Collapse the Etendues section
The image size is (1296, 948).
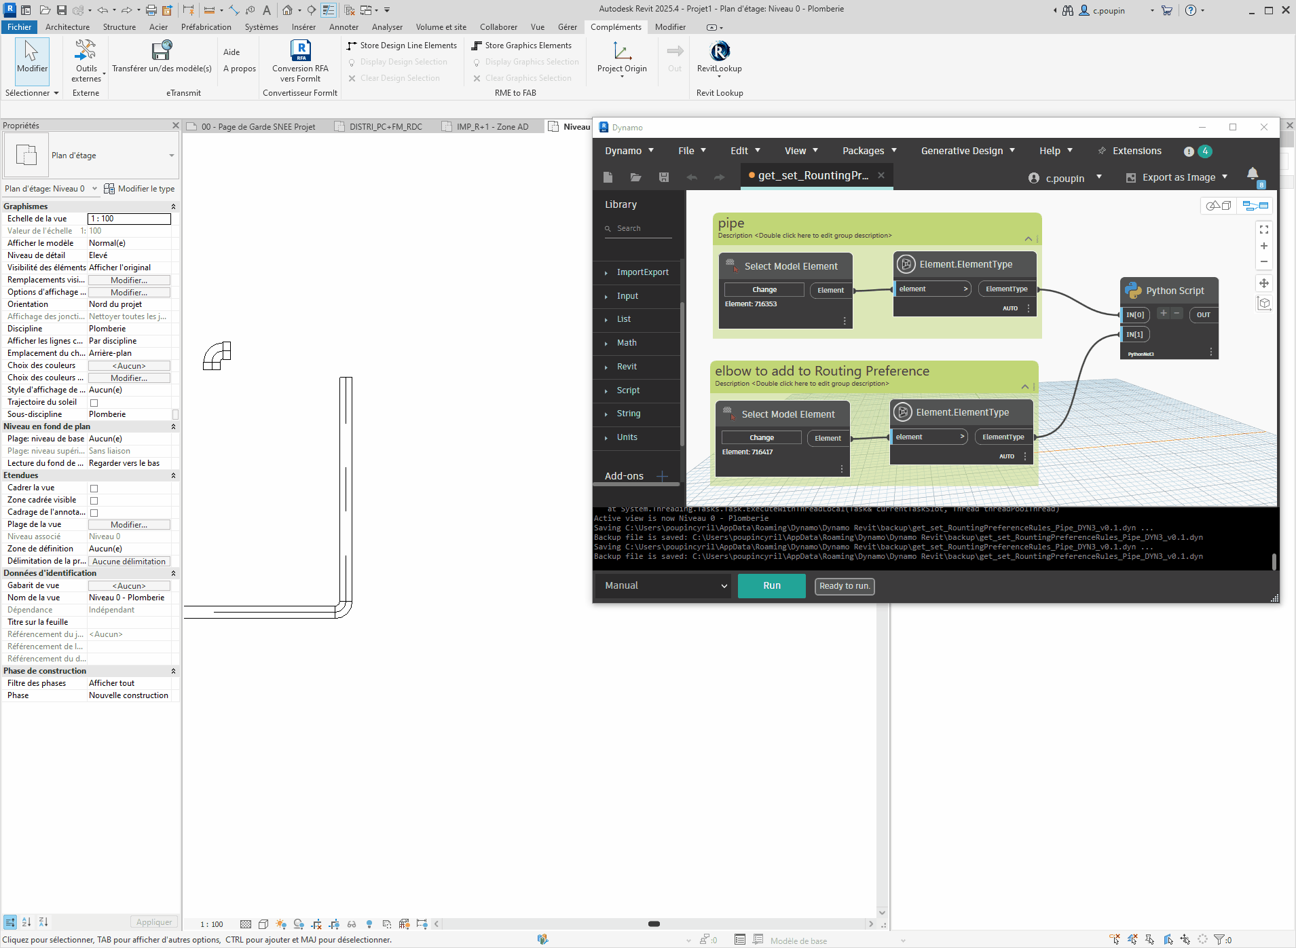coord(173,475)
